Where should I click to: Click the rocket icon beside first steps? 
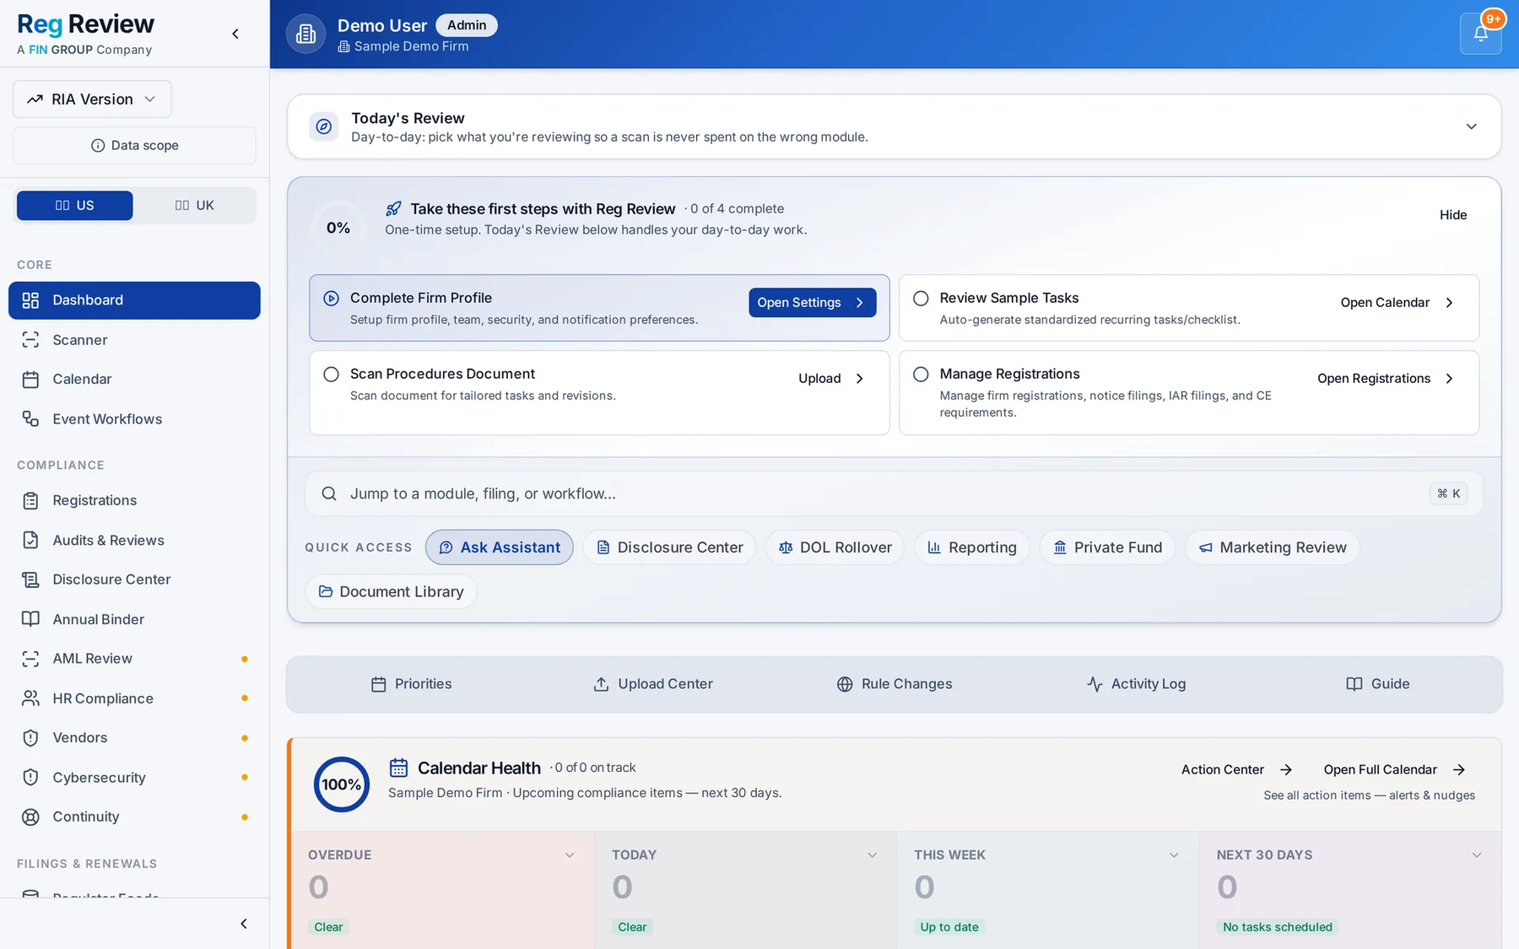click(393, 208)
